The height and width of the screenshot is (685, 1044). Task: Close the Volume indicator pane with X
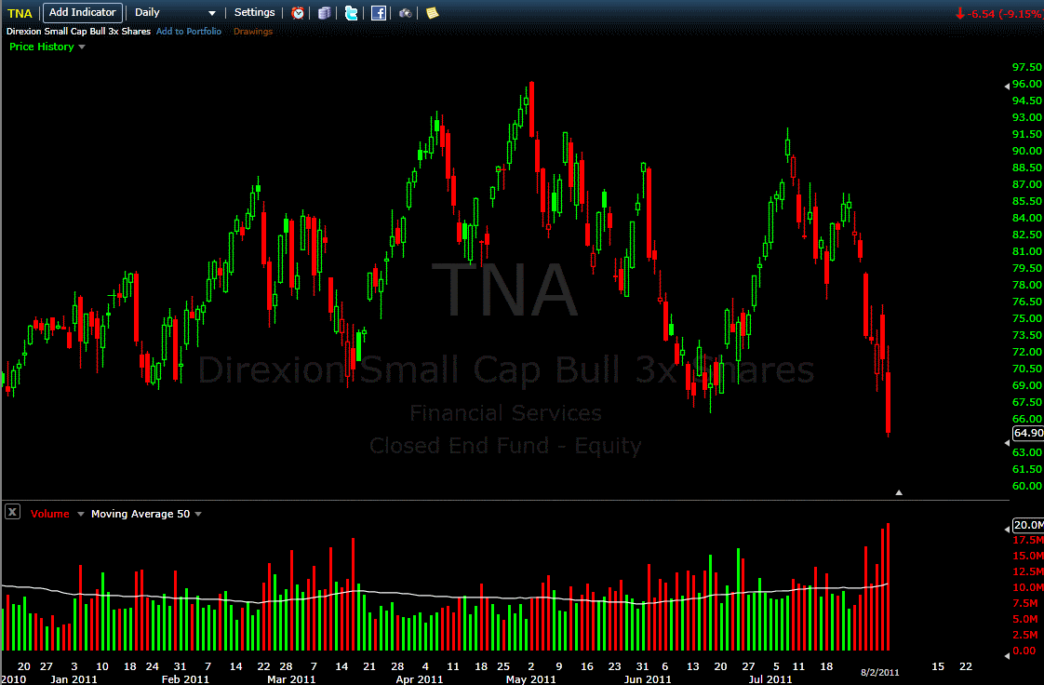point(12,512)
